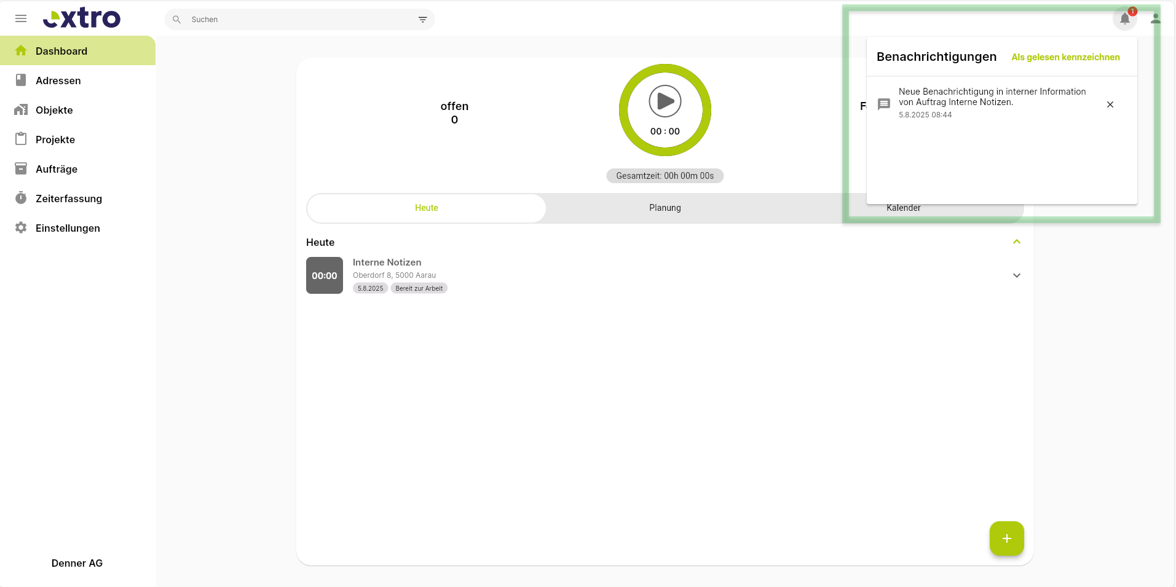Open Einstellungen in sidebar

click(x=77, y=227)
